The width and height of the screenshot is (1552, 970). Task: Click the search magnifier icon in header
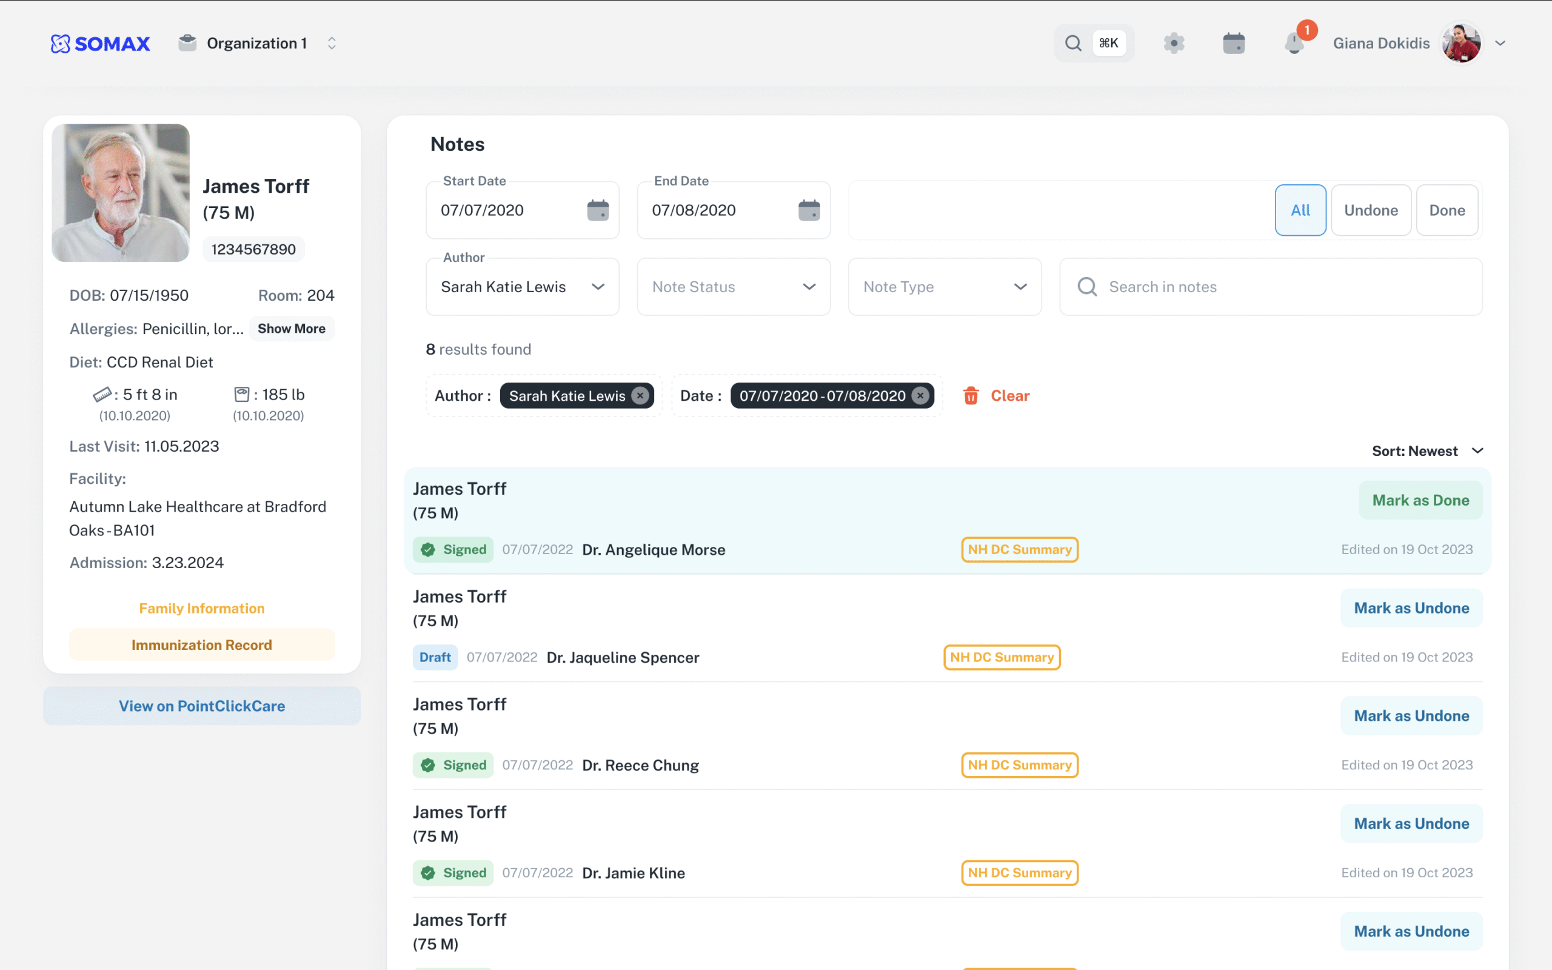coord(1073,43)
